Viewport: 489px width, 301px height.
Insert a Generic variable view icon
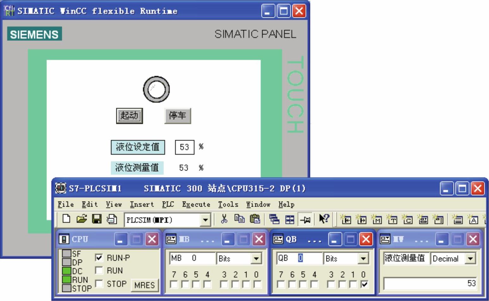point(423,219)
